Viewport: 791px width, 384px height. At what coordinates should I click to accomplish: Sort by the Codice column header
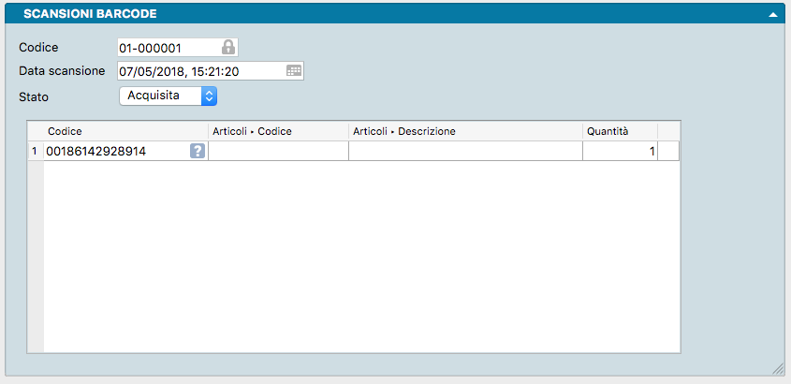pos(125,131)
